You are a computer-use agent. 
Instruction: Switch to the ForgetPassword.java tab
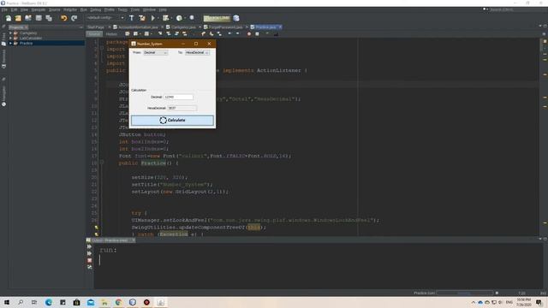click(x=225, y=27)
